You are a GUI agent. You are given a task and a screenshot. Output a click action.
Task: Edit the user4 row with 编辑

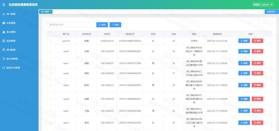(x=244, y=99)
